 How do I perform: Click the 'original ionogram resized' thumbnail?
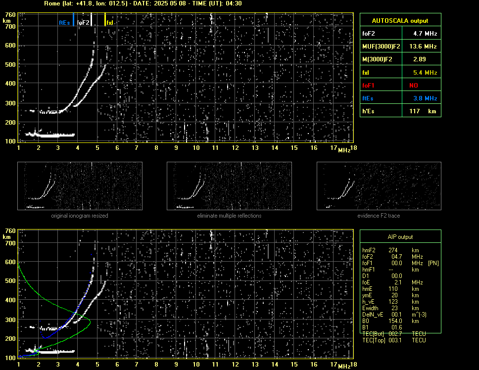80,186
